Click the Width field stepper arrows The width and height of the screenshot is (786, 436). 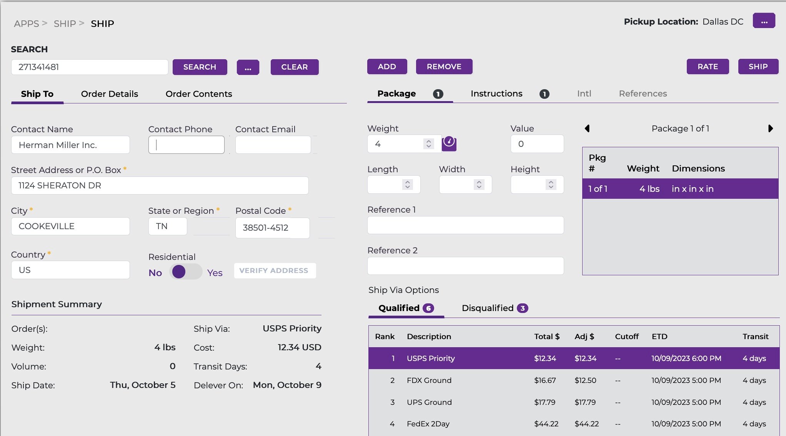pos(479,185)
